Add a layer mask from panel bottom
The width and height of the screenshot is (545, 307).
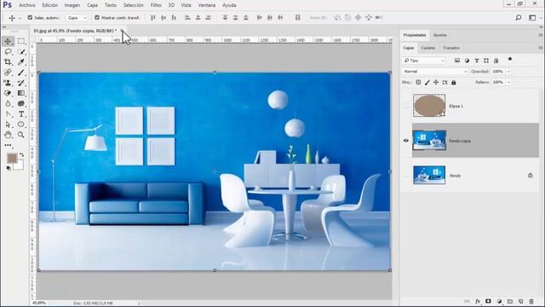488,301
